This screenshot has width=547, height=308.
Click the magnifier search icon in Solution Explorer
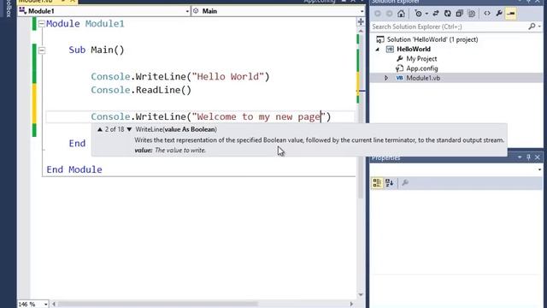(532, 27)
